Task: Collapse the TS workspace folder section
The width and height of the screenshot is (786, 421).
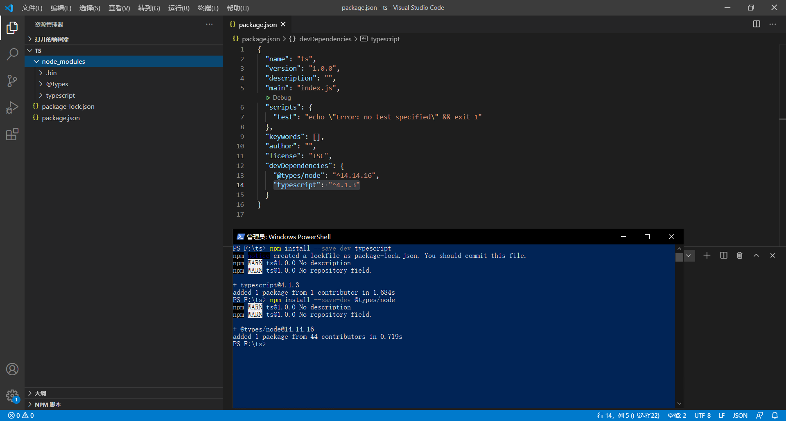Action: pyautogui.click(x=124, y=50)
